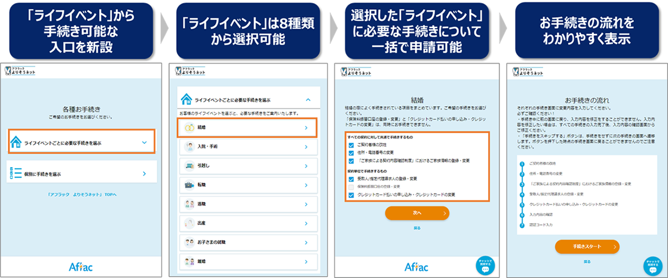
Task: Click the checklist icon beside 個別に手続きを選ぶ
Action: (16, 174)
